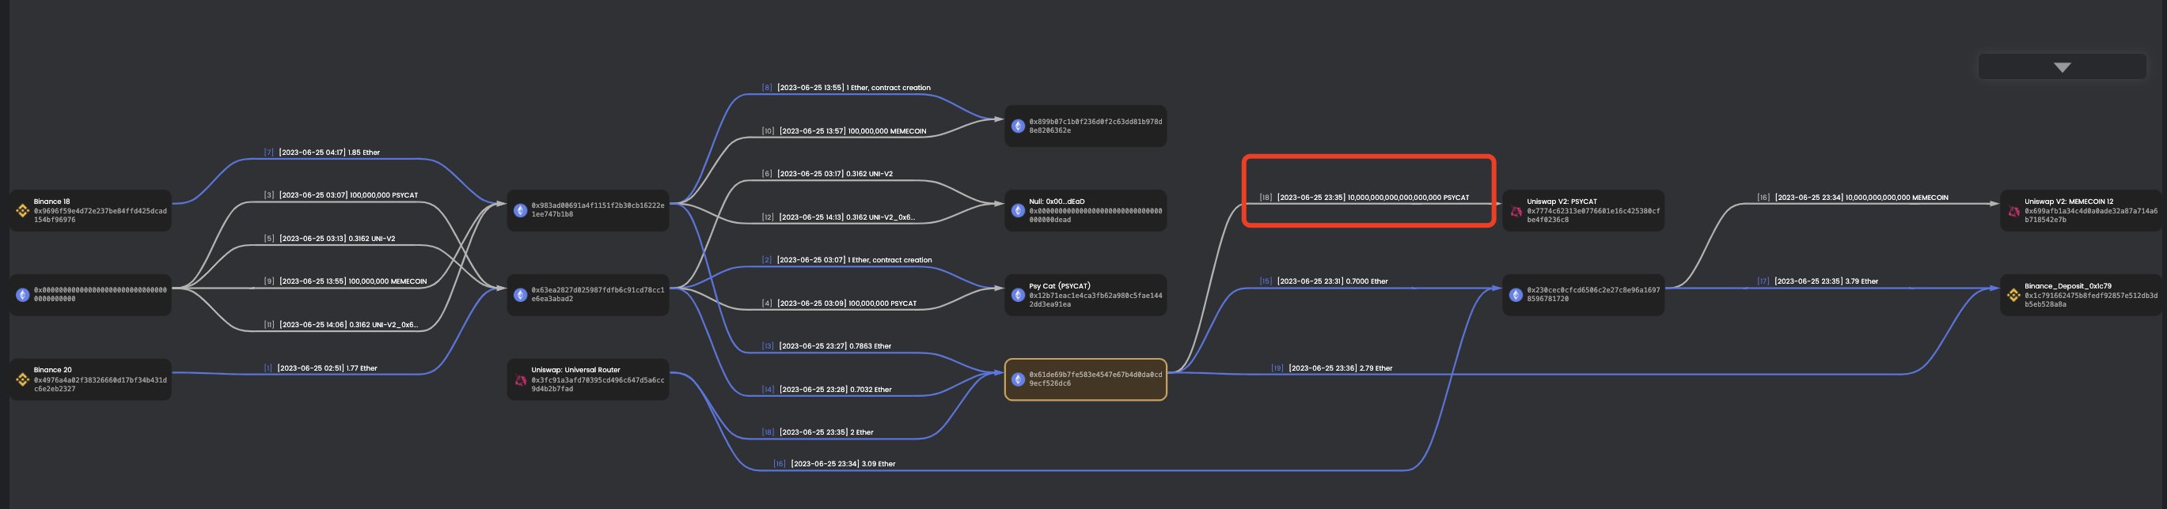Open the 10,000,000,000,000,000,000 PSYCAT transfer label
This screenshot has width=2167, height=509.
click(x=1372, y=198)
